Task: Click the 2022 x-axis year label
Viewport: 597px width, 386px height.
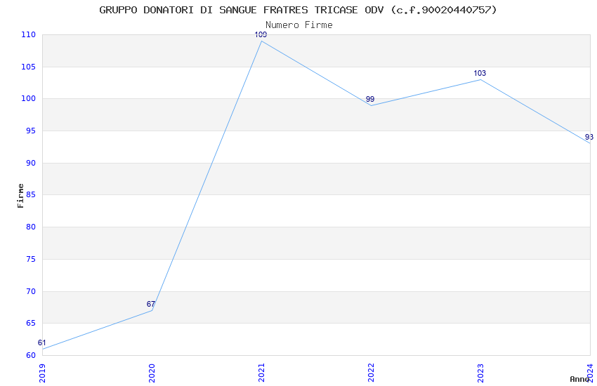Action: (x=371, y=373)
